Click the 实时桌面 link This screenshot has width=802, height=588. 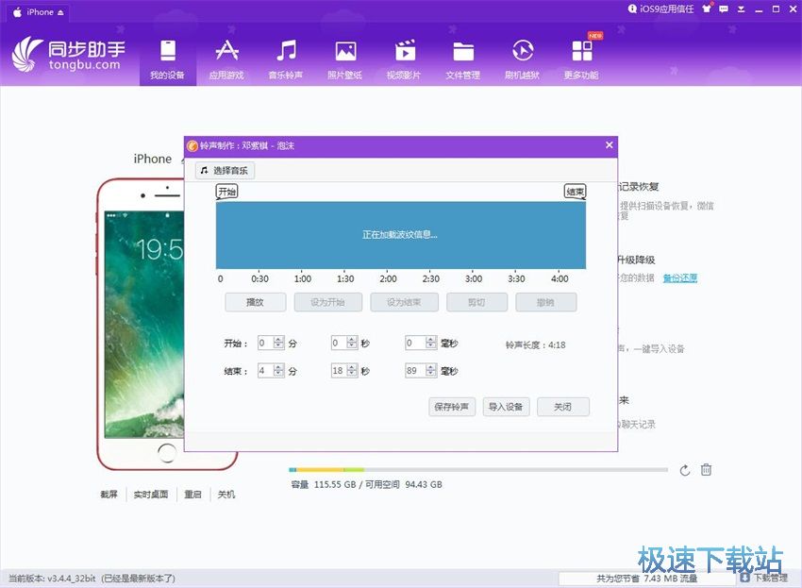[151, 495]
